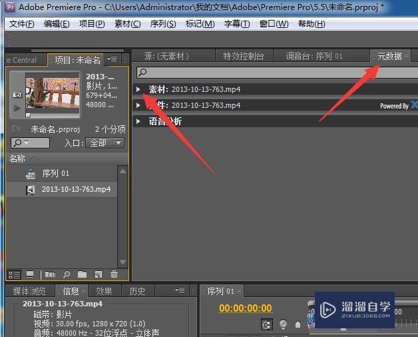The width and height of the screenshot is (418, 337).
Task: Close the 信息 tab
Action: 83,290
